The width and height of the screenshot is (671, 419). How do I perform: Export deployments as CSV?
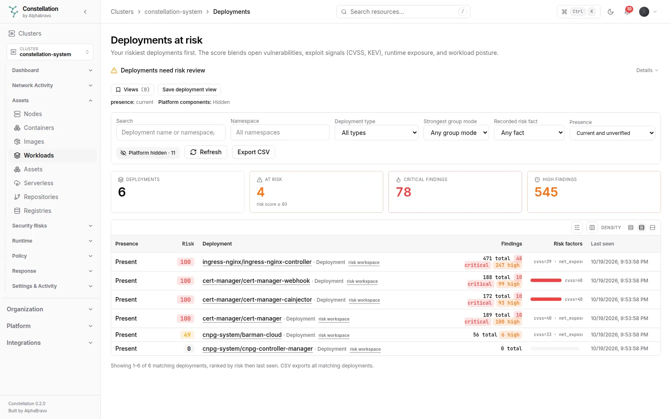[x=254, y=152]
